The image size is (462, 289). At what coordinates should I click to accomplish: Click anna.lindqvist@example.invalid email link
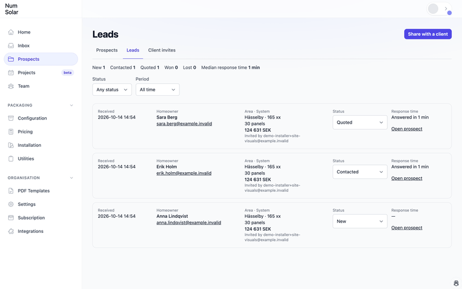189,223
